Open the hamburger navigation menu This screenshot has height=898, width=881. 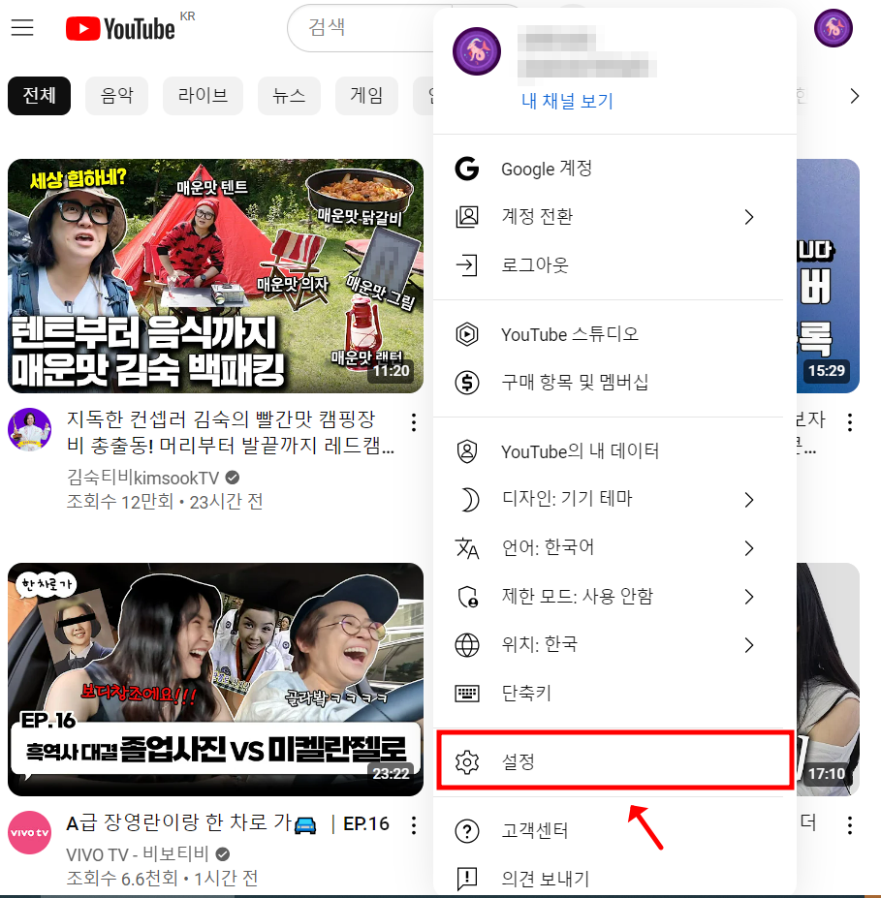point(22,28)
